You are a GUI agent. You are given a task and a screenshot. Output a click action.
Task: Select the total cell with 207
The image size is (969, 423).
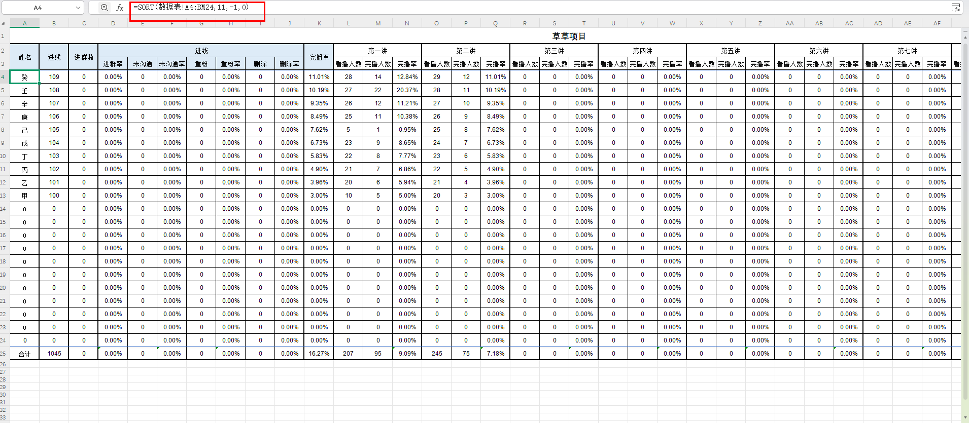click(x=348, y=354)
